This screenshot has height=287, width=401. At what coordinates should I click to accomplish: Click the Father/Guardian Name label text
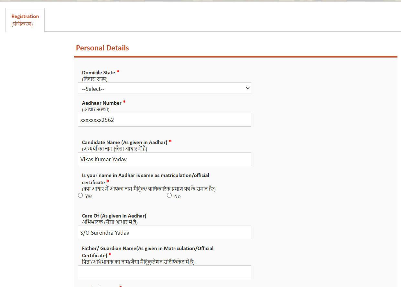(147, 249)
